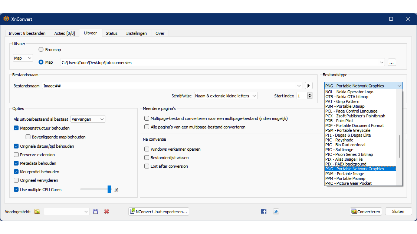Open the Instellingen tab

click(x=136, y=33)
